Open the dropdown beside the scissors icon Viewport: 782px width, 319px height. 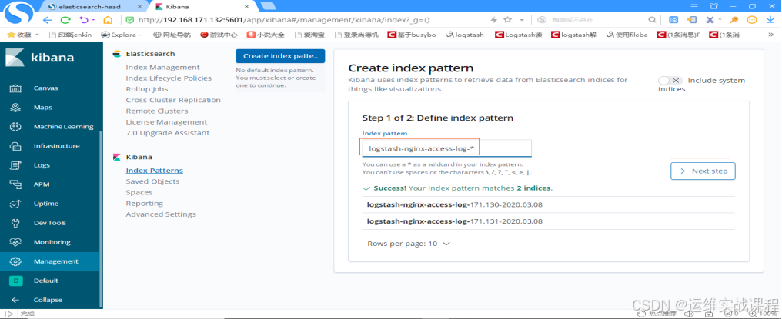point(720,20)
